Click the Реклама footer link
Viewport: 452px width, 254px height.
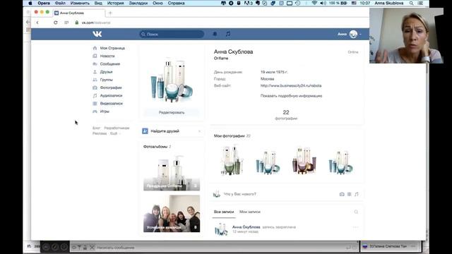click(x=100, y=133)
